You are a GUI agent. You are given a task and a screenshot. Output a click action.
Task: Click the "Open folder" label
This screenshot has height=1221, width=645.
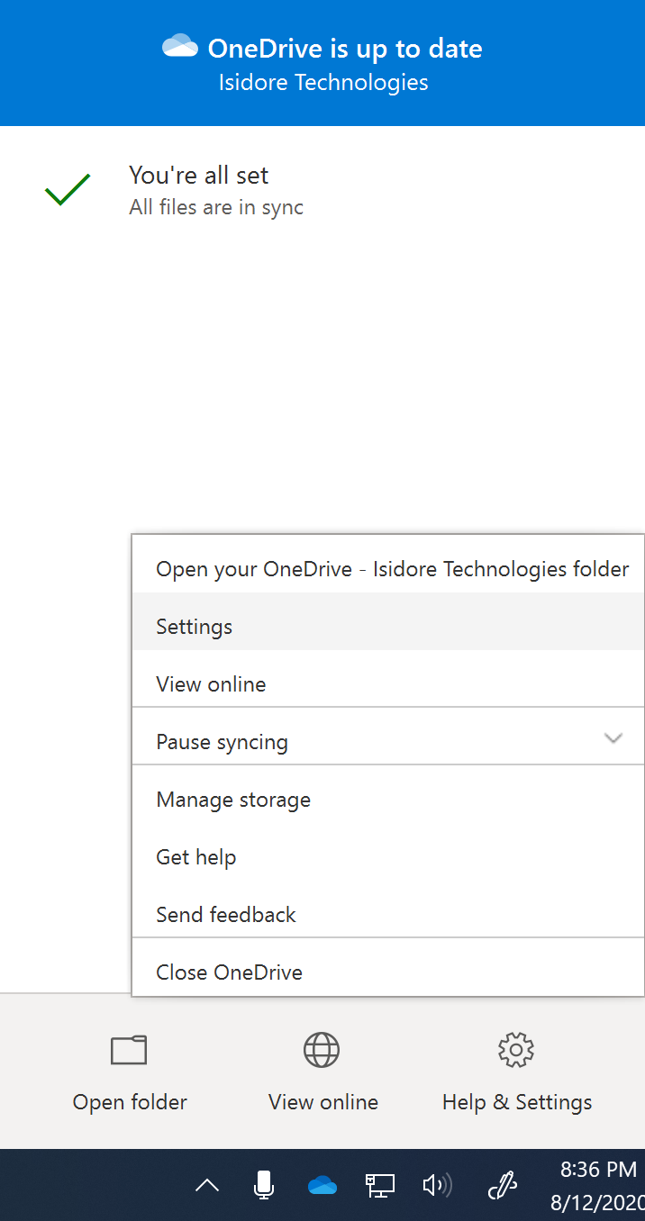[x=130, y=1102]
